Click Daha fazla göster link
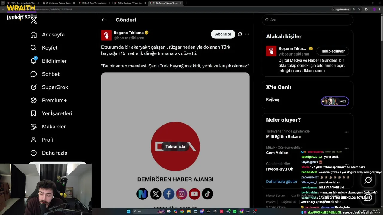This screenshot has height=215, width=383. coord(282,182)
